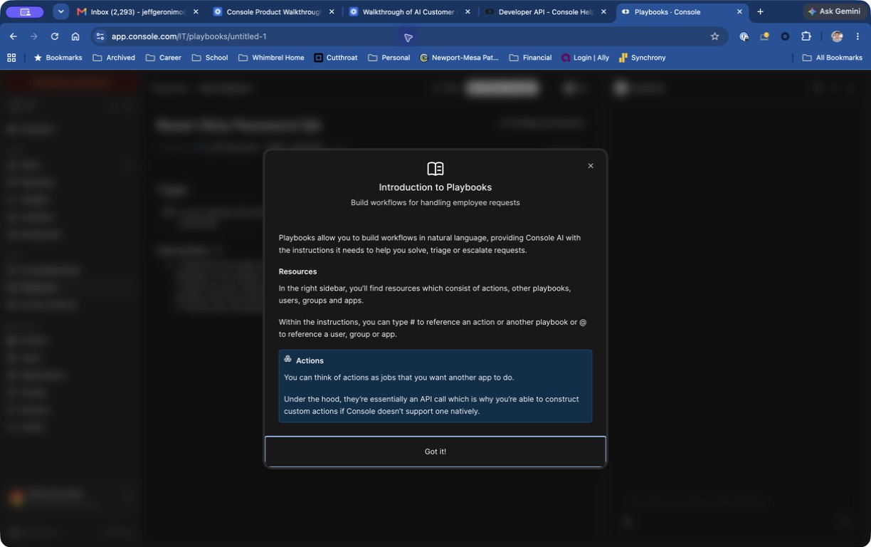The width and height of the screenshot is (871, 547).
Task: Click the purple screen-share pill icon
Action: (25, 12)
